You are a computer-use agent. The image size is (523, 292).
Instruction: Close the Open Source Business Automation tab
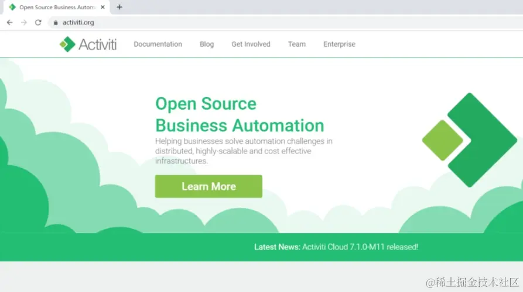pyautogui.click(x=102, y=7)
